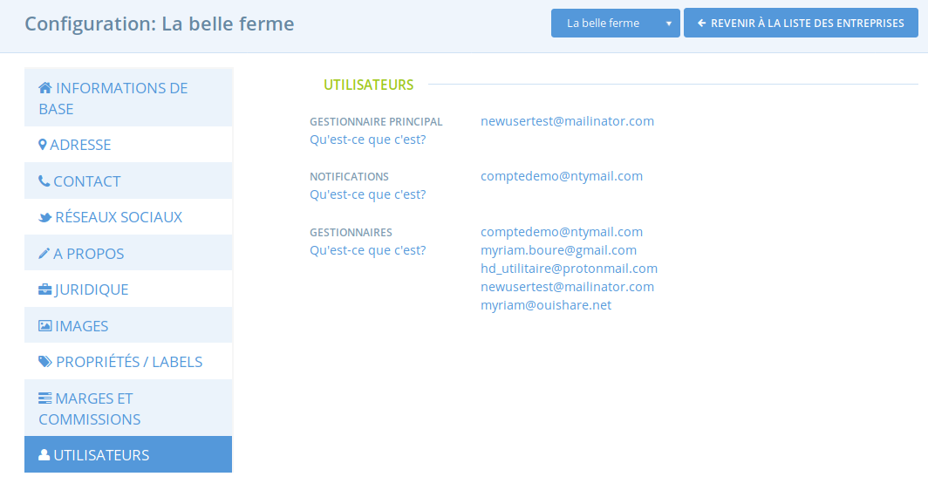Click the home icon beside Informations de base

45,88
